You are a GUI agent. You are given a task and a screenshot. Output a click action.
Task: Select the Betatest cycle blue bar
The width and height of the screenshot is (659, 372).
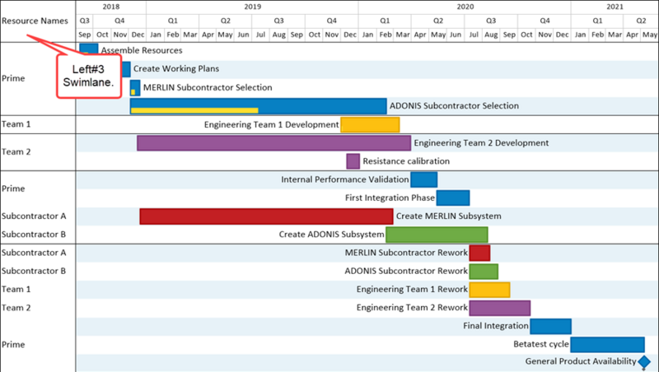tap(607, 345)
